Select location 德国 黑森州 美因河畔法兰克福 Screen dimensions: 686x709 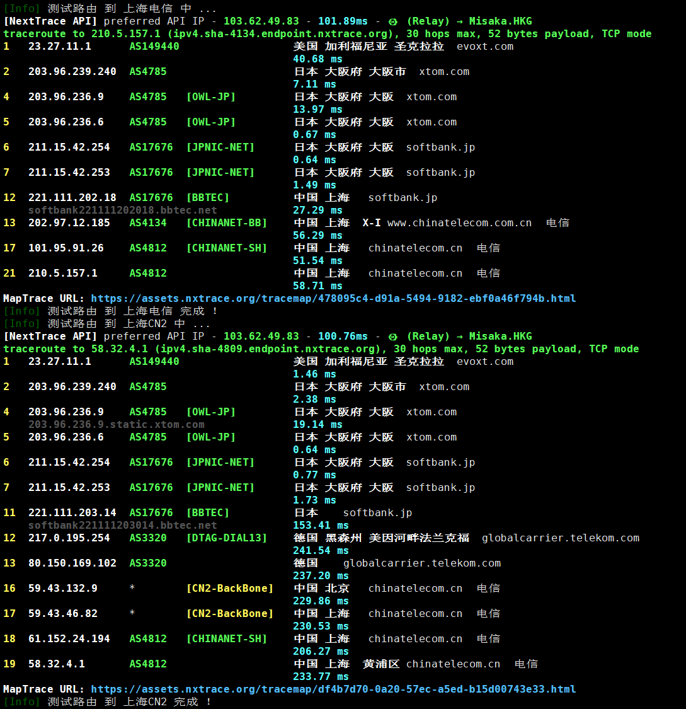(381, 538)
